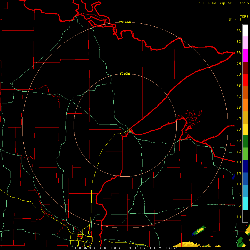
Task: Click the white swatch in the TOPS legend
Action: pos(245,31)
